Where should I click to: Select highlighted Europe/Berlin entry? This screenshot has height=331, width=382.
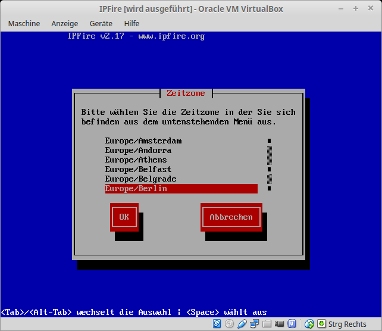181,188
